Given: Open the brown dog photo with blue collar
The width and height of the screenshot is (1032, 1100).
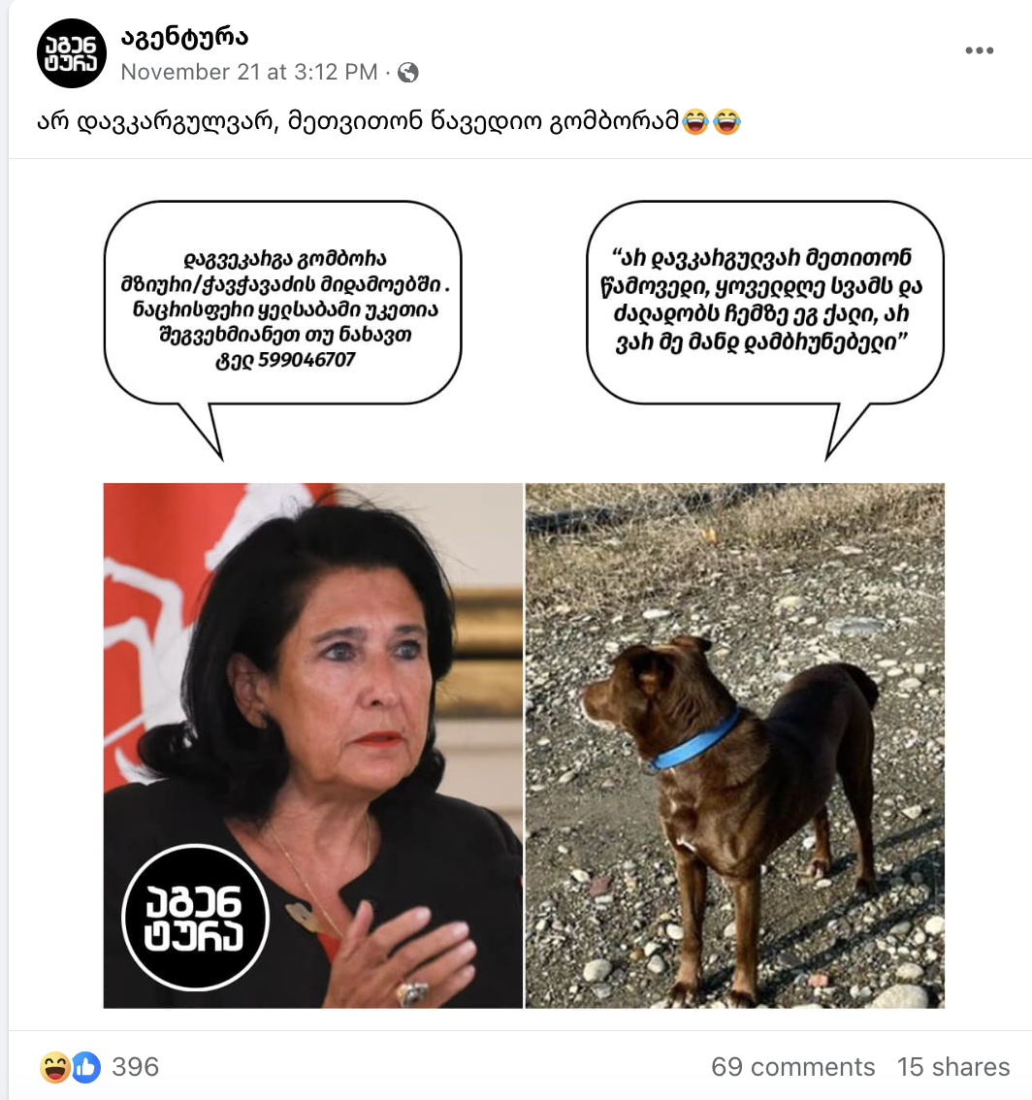Looking at the screenshot, I should (735, 746).
